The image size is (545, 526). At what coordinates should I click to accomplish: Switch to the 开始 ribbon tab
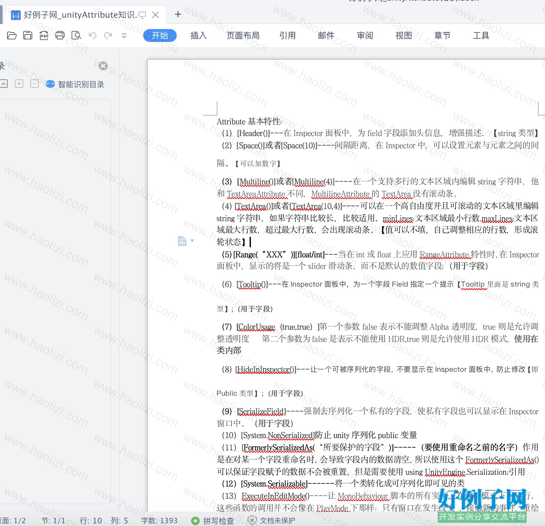coord(160,35)
